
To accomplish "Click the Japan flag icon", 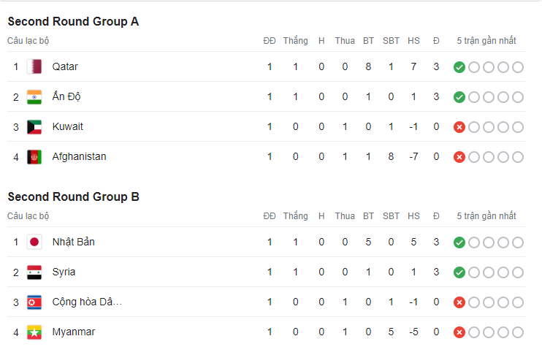I will click(34, 242).
